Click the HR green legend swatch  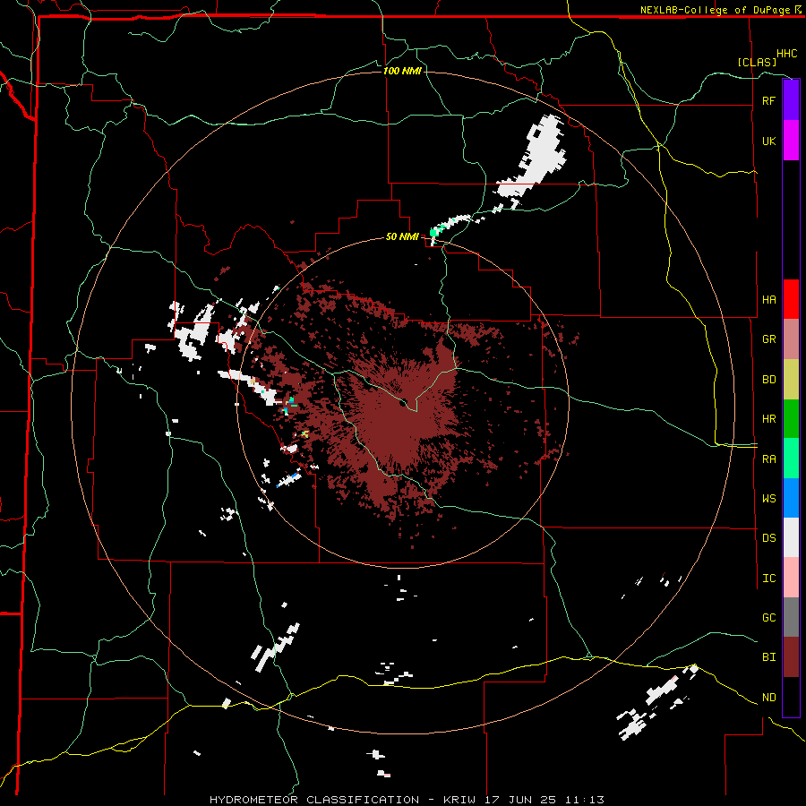[791, 419]
